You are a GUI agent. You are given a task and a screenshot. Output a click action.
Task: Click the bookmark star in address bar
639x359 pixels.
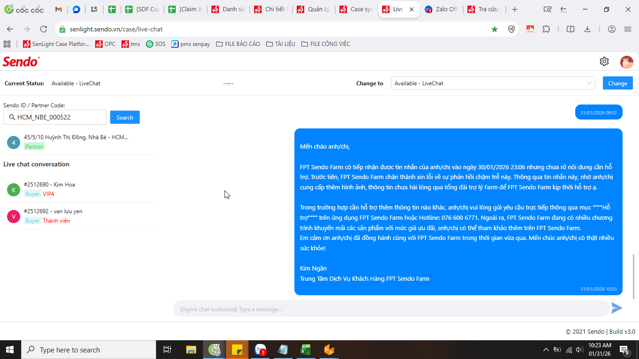tap(495, 29)
